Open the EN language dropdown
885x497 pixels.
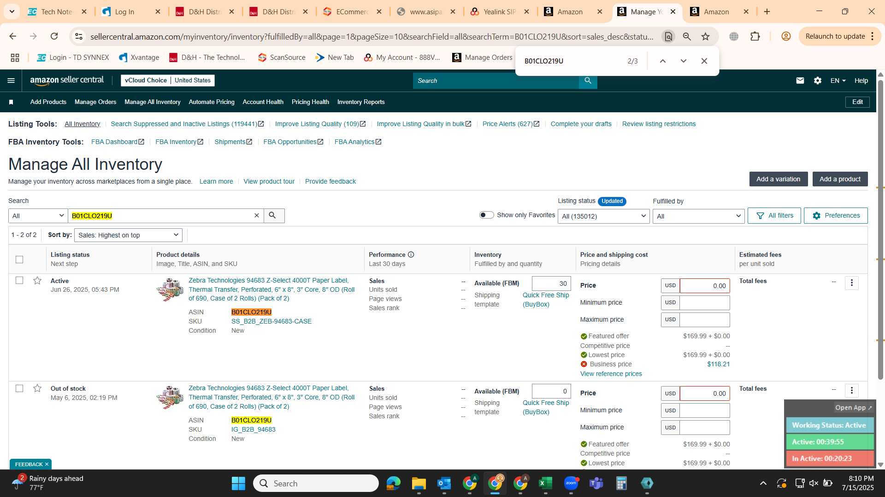[x=838, y=81]
